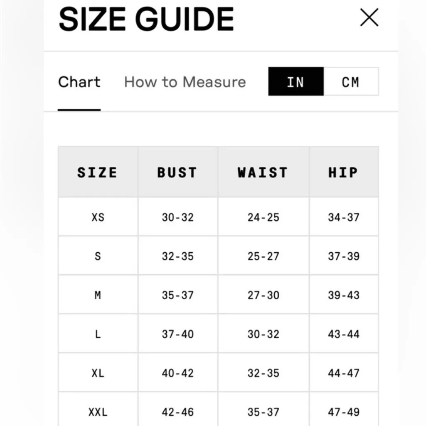Image resolution: width=426 pixels, height=426 pixels.
Task: Select the XL size row label
Action: click(98, 373)
